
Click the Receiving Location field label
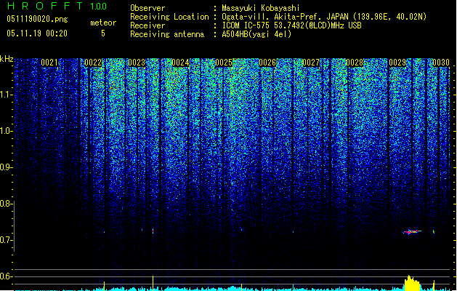(169, 17)
